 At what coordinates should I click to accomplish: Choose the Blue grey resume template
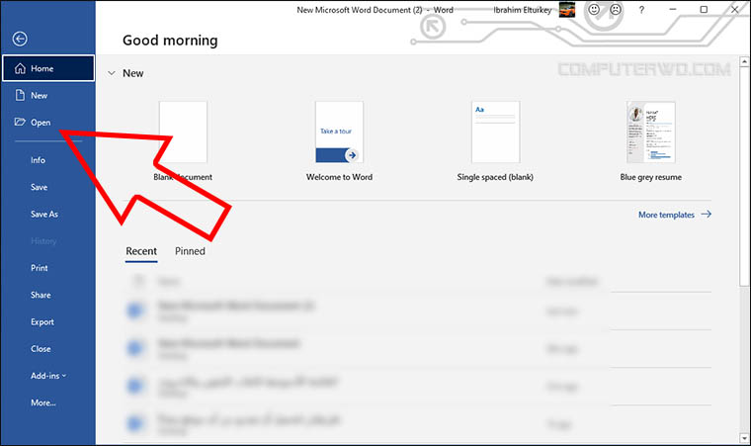click(651, 141)
